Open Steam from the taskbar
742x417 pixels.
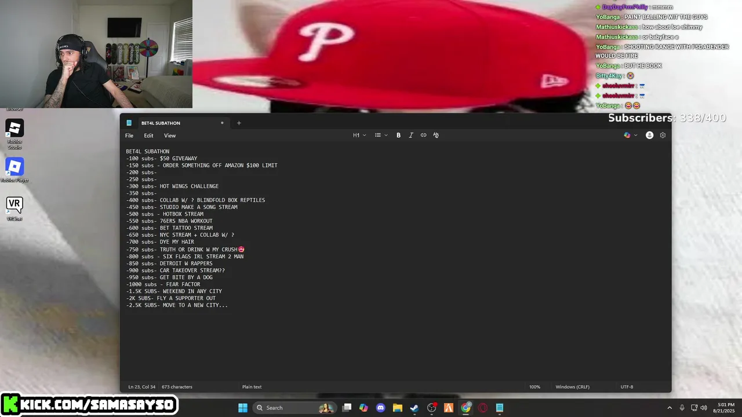pyautogui.click(x=414, y=408)
